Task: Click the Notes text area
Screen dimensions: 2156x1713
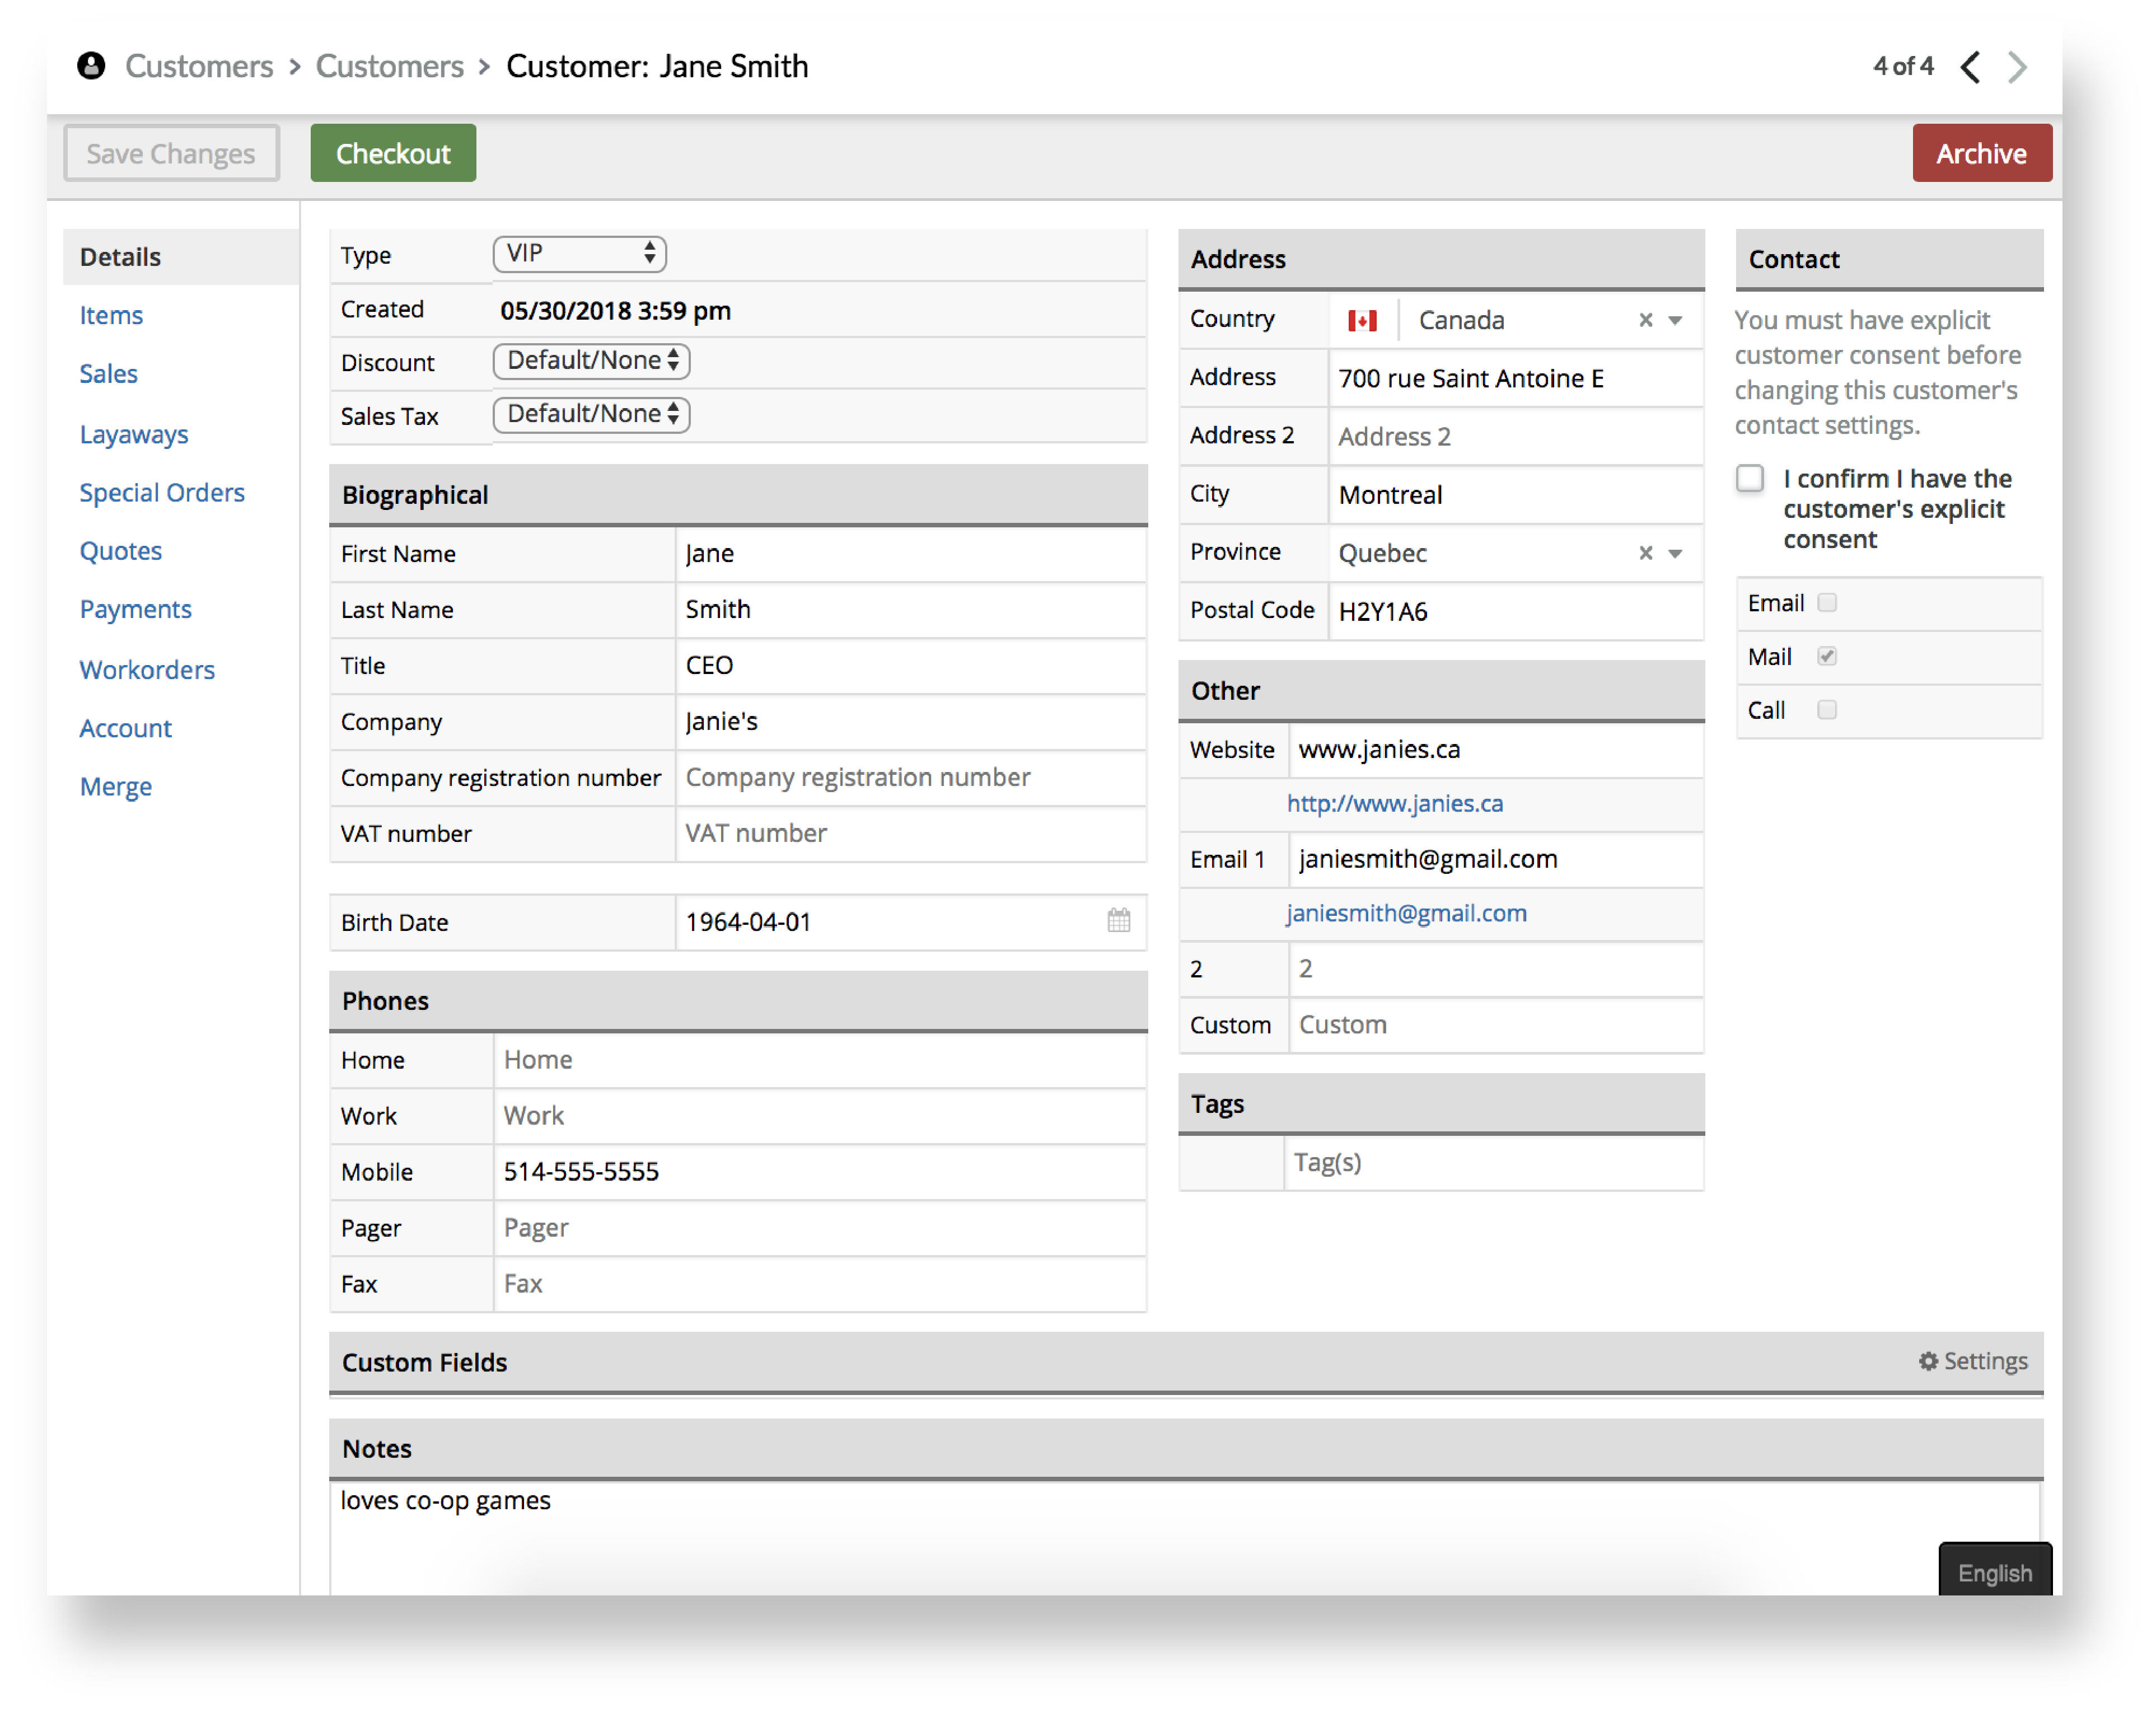Action: pos(1184,1538)
